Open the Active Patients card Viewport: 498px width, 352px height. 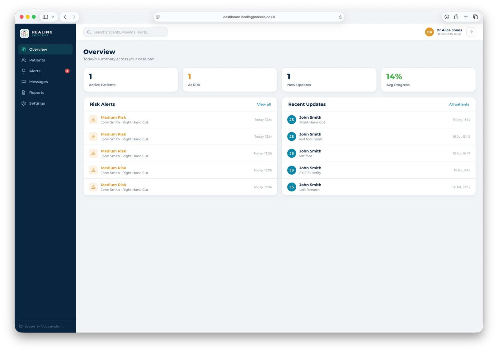pos(131,80)
